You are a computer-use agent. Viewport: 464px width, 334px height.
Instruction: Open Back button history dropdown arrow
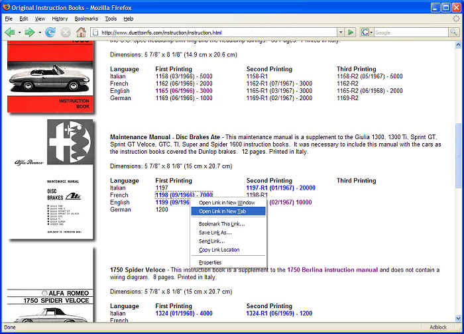click(19, 32)
